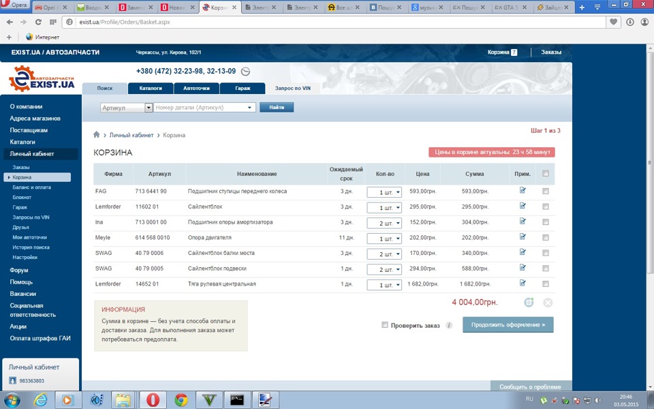This screenshot has width=654, height=409.
Task: Launch Internet Explorer from taskbar
Action: tap(40, 400)
